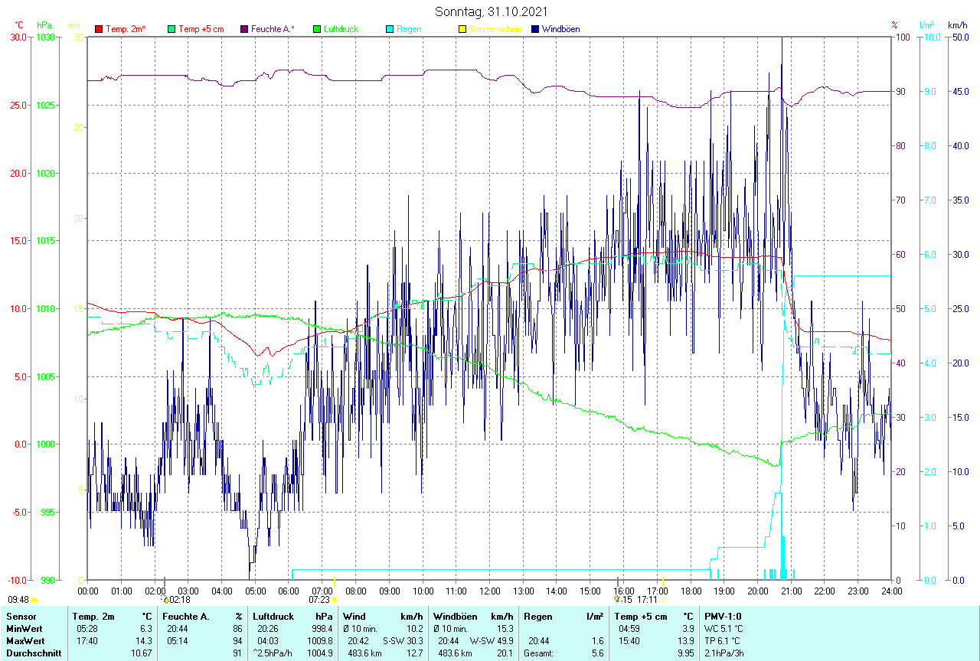The width and height of the screenshot is (980, 661).
Task: Click the minimum temperature value 6.3
Action: 147,628
